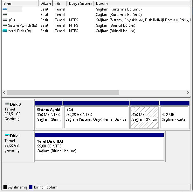Click the Durum column header
193x192 pixels.
point(142,4)
